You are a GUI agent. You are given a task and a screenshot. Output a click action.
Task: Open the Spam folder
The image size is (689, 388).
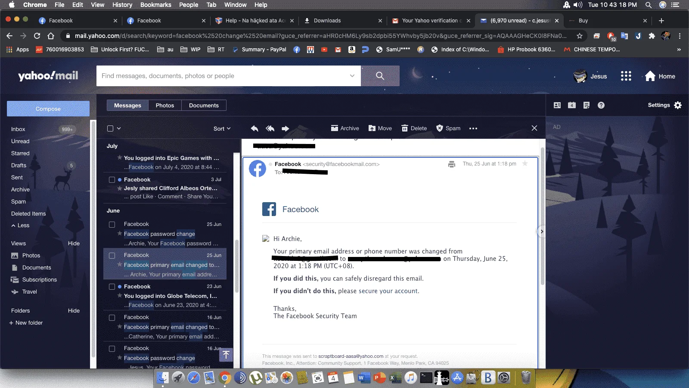[x=19, y=201]
